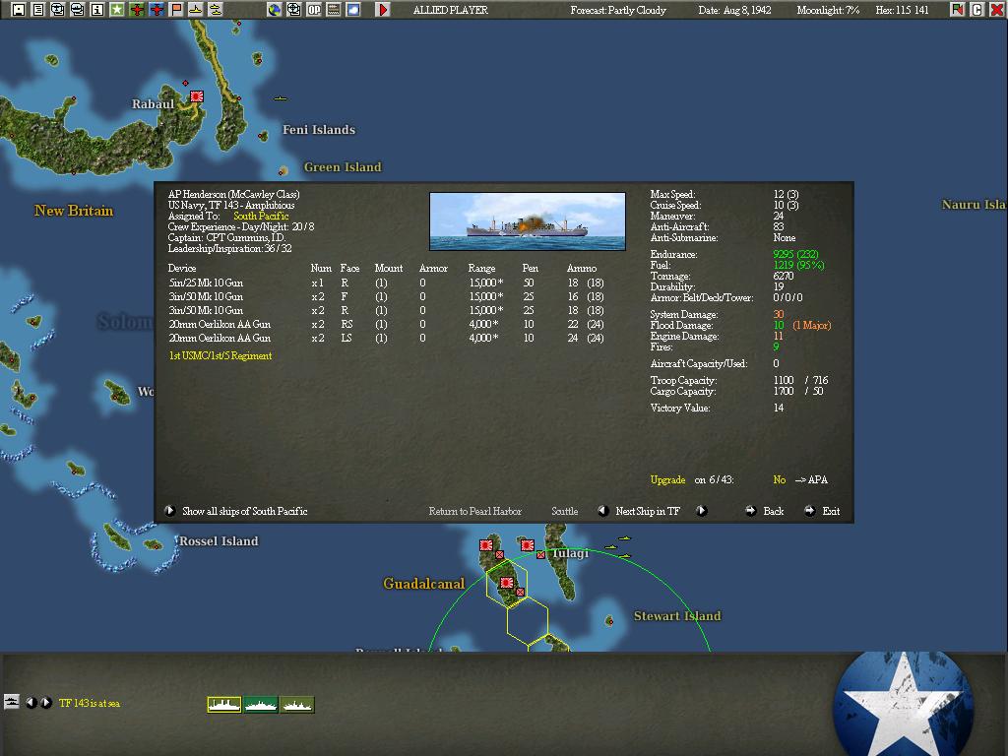Click the 'C' icon at top right

[x=977, y=10]
